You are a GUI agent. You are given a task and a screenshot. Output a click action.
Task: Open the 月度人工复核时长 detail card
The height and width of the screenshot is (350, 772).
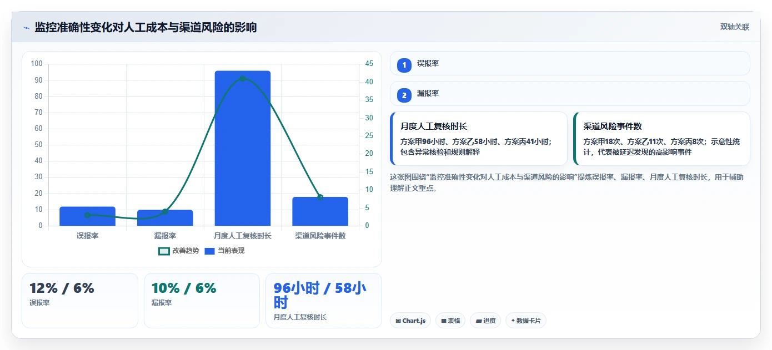click(x=479, y=139)
